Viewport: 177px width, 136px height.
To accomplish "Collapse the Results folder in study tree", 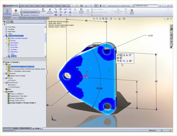I will [4, 92].
